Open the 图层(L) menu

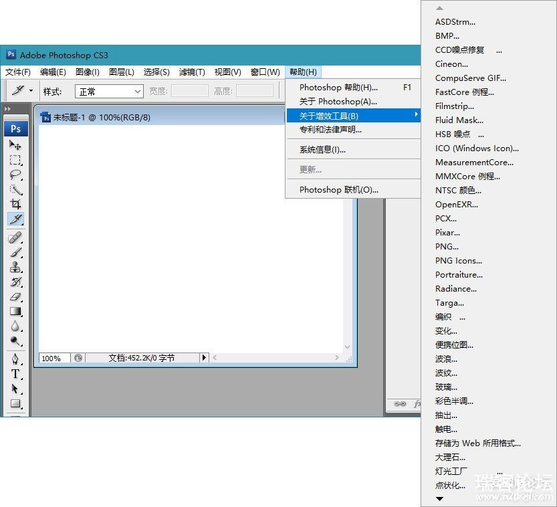coord(122,72)
